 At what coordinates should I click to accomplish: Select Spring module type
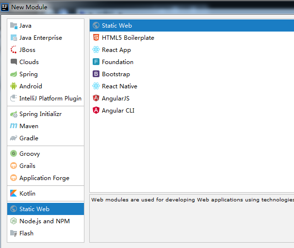(46, 74)
